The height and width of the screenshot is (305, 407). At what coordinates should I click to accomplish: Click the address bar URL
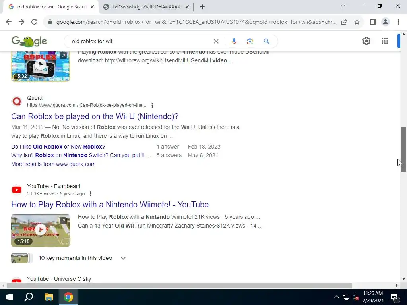(196, 22)
